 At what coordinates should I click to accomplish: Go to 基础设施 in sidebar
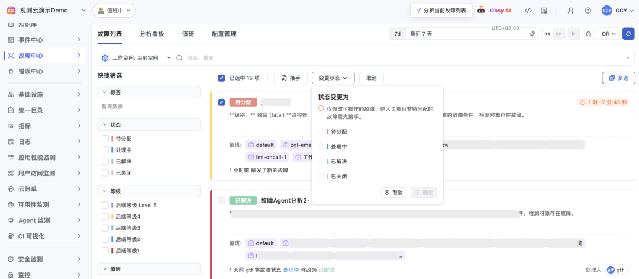(45, 95)
